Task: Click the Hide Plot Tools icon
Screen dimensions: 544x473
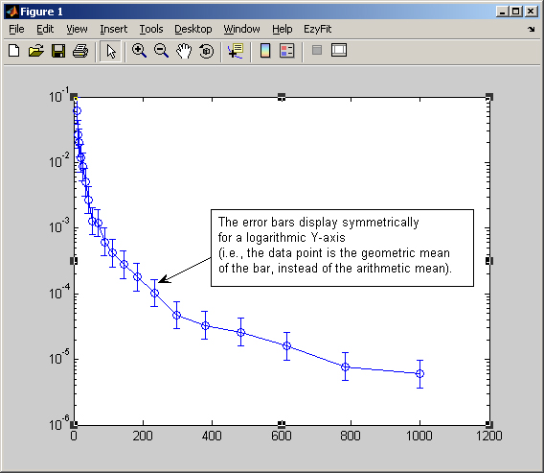Action: (x=317, y=51)
